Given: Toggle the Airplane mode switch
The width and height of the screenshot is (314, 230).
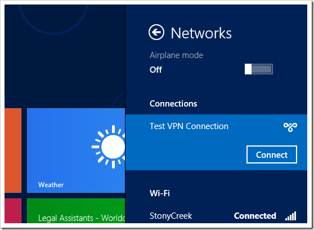Looking at the screenshot, I should pos(258,69).
